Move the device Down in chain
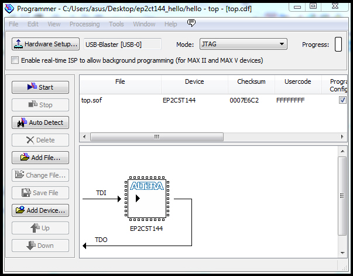The height and width of the screenshot is (276, 353). (x=40, y=246)
